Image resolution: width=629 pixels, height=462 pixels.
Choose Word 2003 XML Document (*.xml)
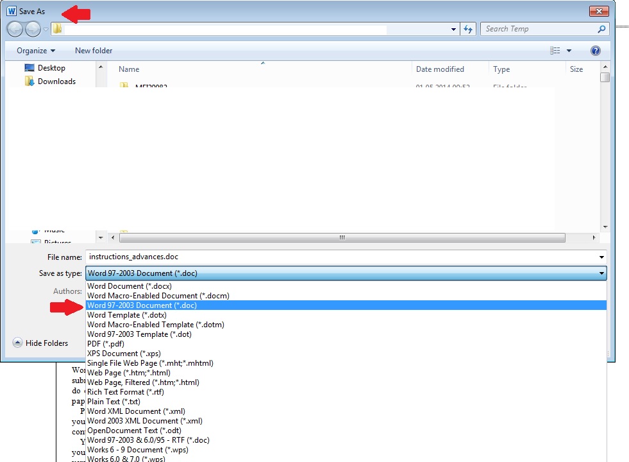click(346, 421)
